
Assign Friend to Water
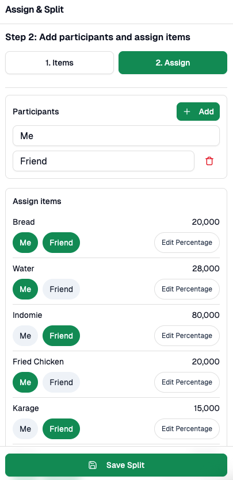click(61, 289)
